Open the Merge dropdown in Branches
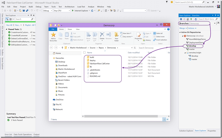 tap(183, 28)
